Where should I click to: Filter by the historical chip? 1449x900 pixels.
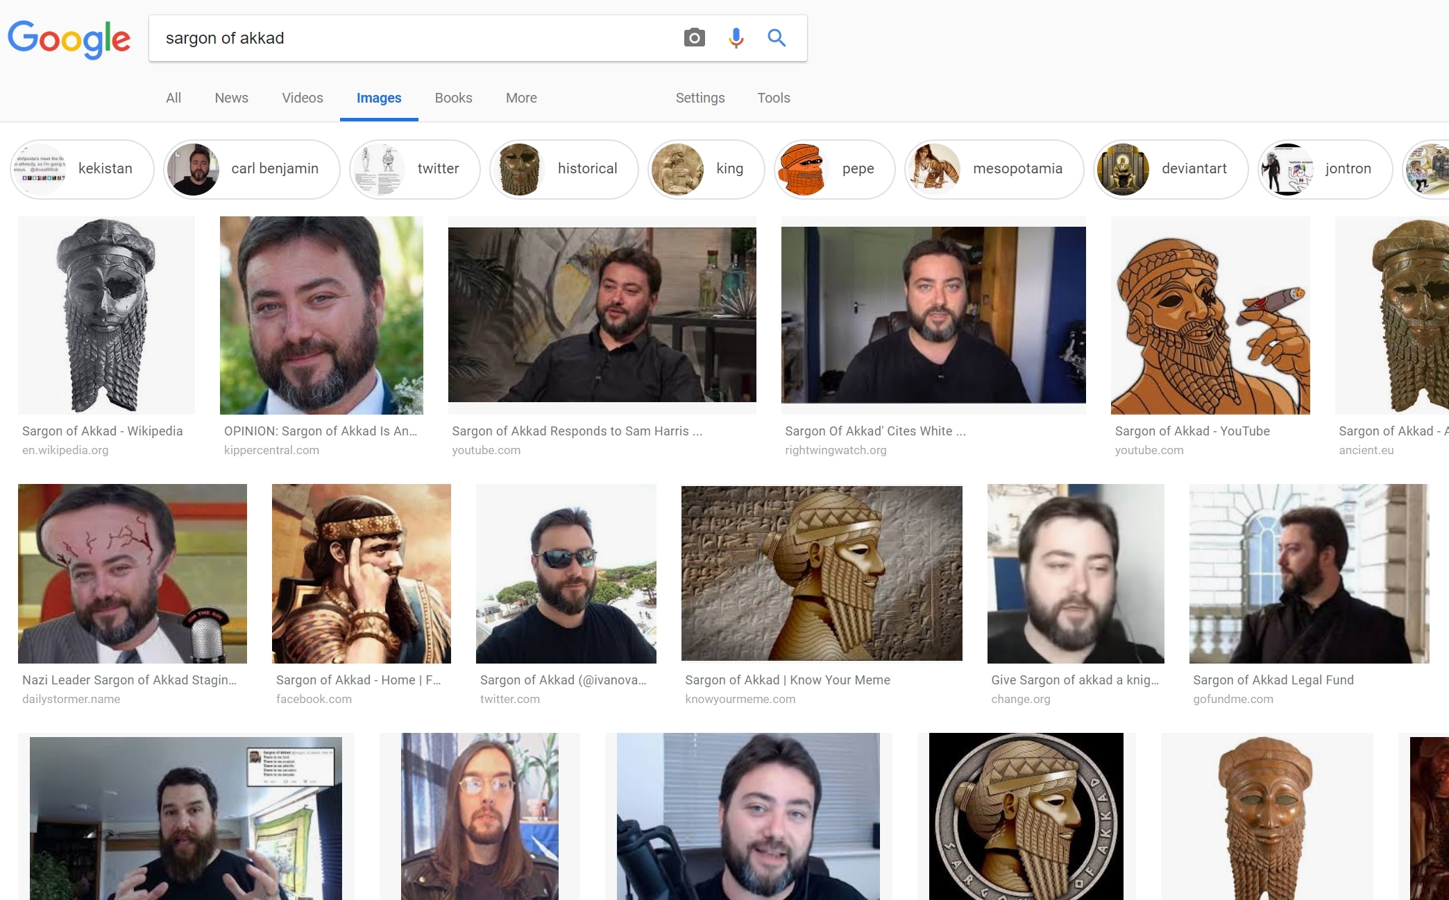coord(564,169)
